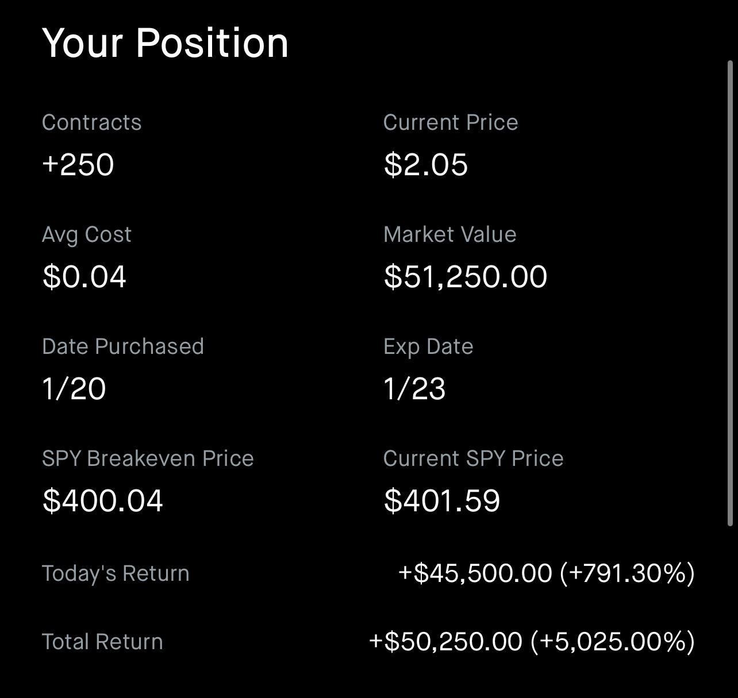Tap the 1/23 expiration date
The image size is (738, 698).
414,389
